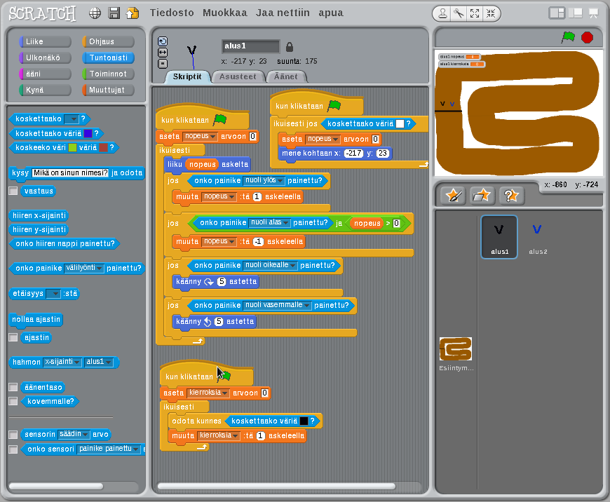Viewport: 610px width, 502px height.
Task: Open nuoli ylös key dropdown in script
Action: click(x=264, y=181)
